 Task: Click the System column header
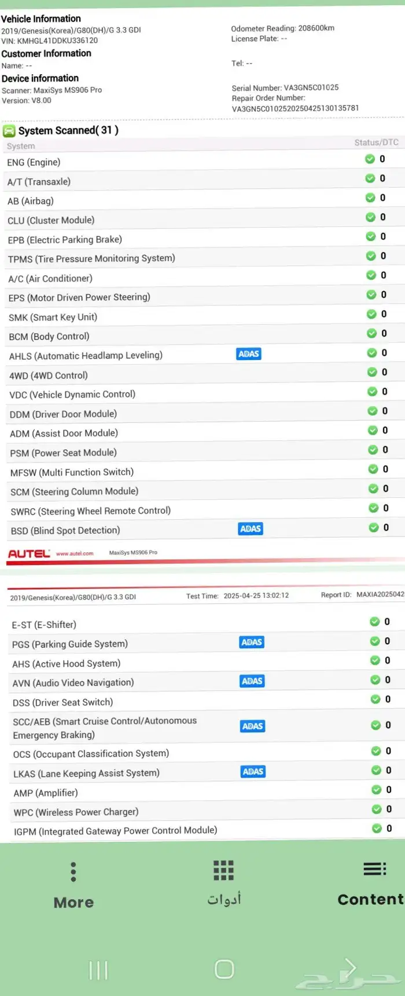(21, 146)
